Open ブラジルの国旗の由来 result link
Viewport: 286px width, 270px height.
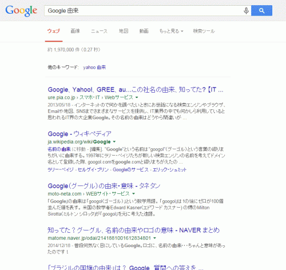tap(125, 267)
